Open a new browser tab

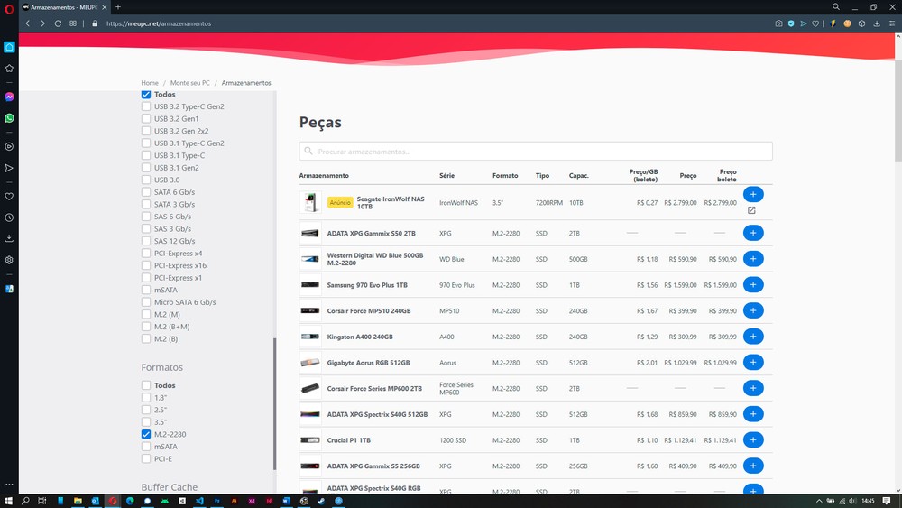coord(118,7)
